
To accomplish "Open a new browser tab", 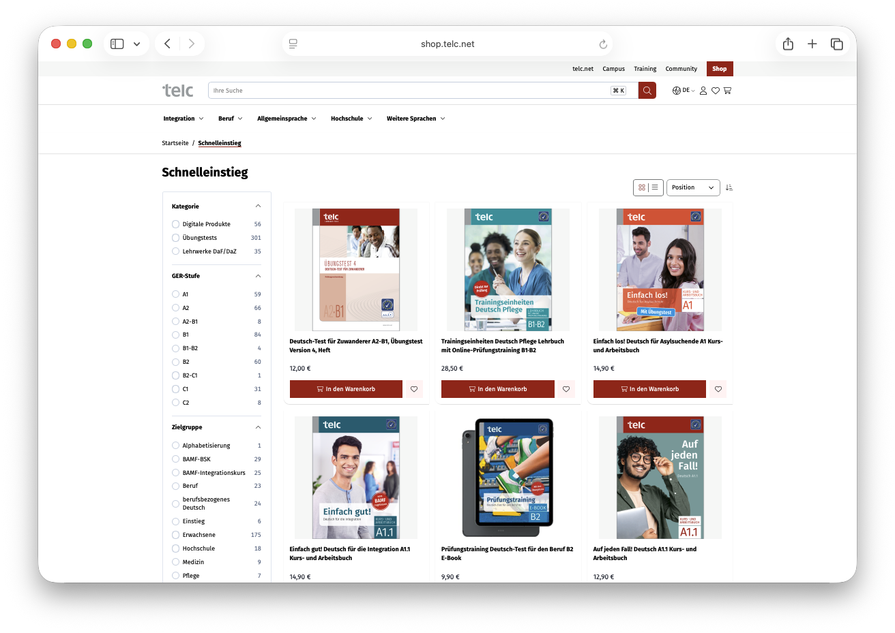I will tap(812, 44).
